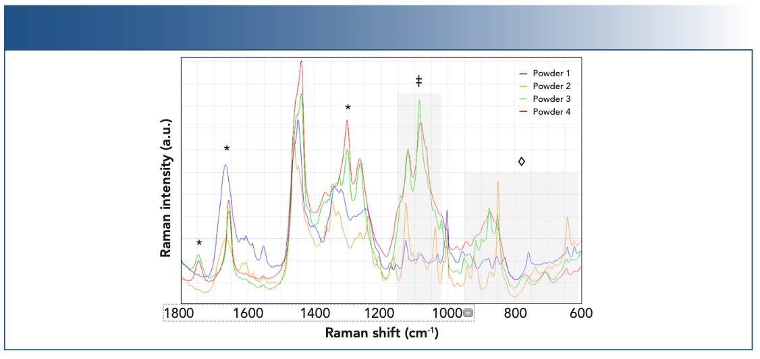Click the 800 x-axis tick label
Screen dimensions: 760x359
pos(515,314)
